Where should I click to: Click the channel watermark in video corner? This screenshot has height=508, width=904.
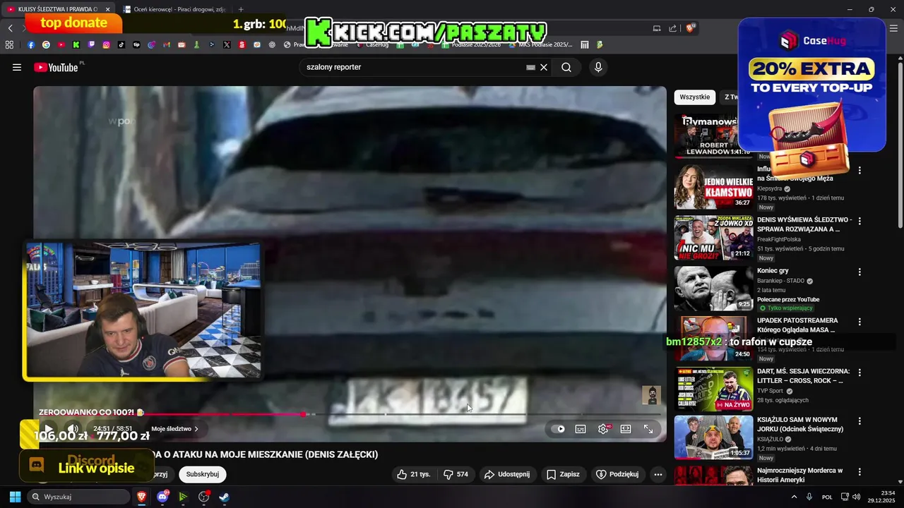651,395
